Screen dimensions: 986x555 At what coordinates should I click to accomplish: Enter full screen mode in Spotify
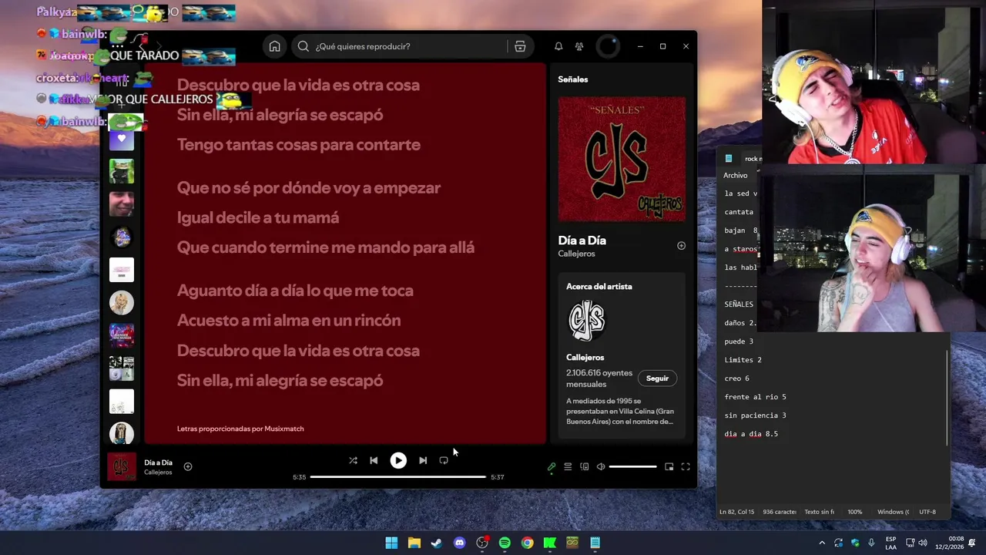(x=686, y=466)
